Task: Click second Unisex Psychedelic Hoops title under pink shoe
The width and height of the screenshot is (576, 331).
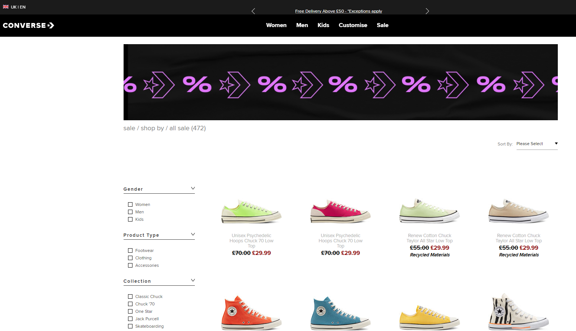Action: click(341, 241)
